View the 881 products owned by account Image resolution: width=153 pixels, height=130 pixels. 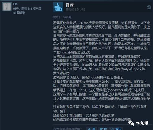(x=27, y=9)
